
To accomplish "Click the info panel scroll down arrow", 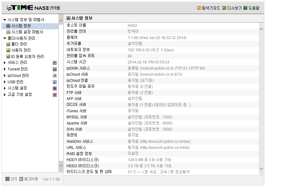I will point(261,169).
